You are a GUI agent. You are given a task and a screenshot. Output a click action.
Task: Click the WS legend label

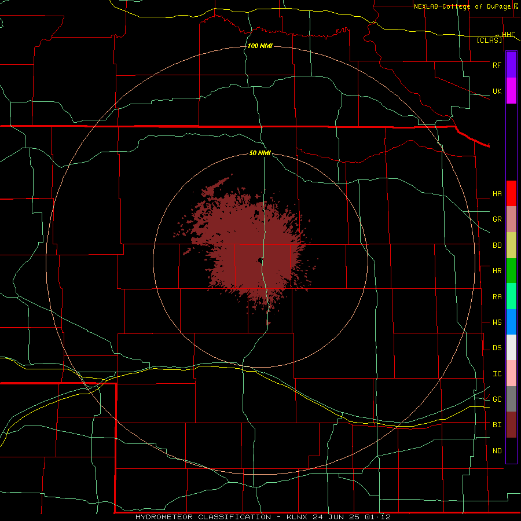click(497, 322)
